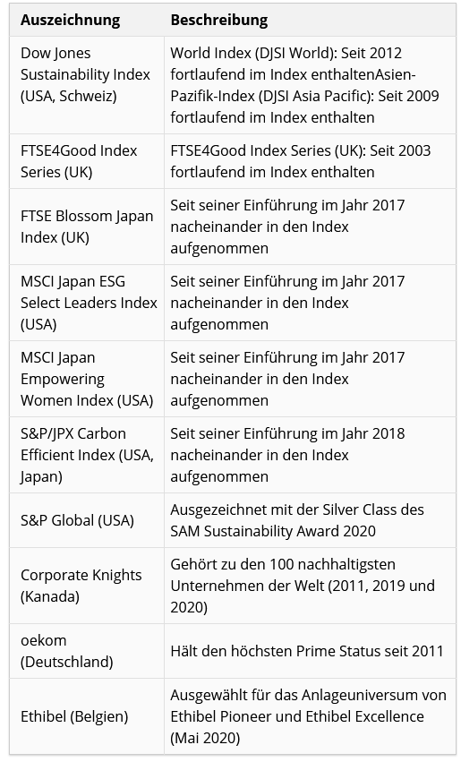Image resolution: width=461 pixels, height=762 pixels.
Task: Click the Beschreibung column header
Action: coord(219,20)
